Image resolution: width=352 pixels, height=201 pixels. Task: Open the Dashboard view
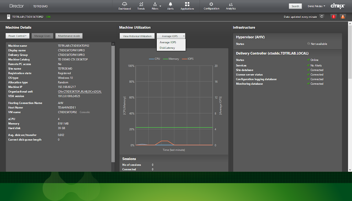[124, 6]
